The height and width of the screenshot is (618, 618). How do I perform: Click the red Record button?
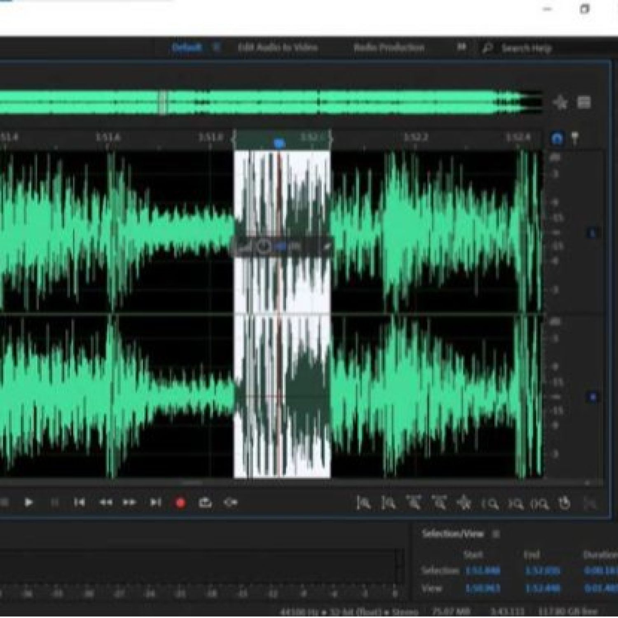pyautogui.click(x=180, y=503)
